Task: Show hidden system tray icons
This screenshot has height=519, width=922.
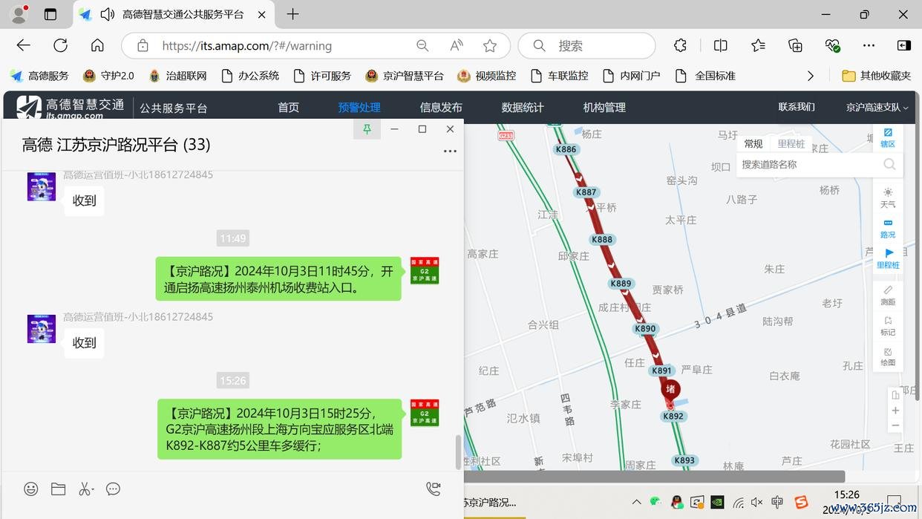Action: [636, 502]
